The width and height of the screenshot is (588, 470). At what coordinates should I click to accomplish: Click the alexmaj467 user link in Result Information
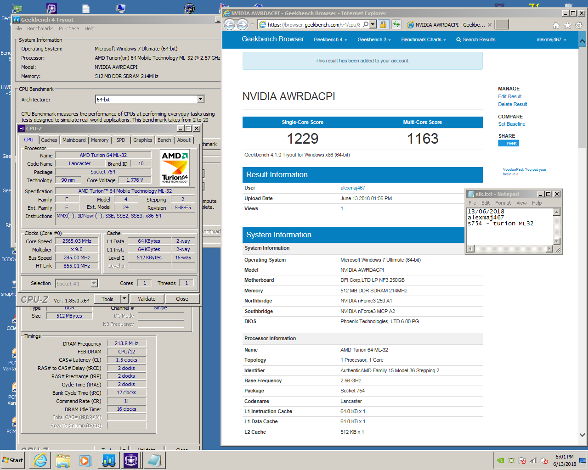click(353, 188)
